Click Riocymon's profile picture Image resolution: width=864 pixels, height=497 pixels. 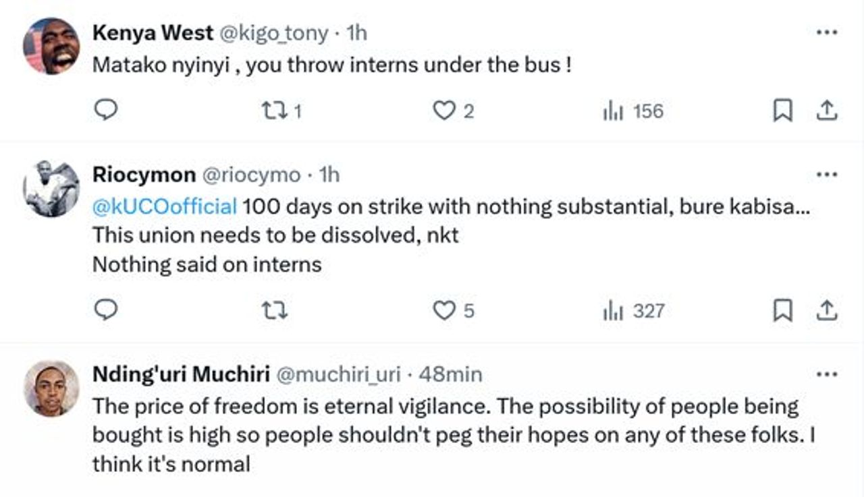point(51,188)
